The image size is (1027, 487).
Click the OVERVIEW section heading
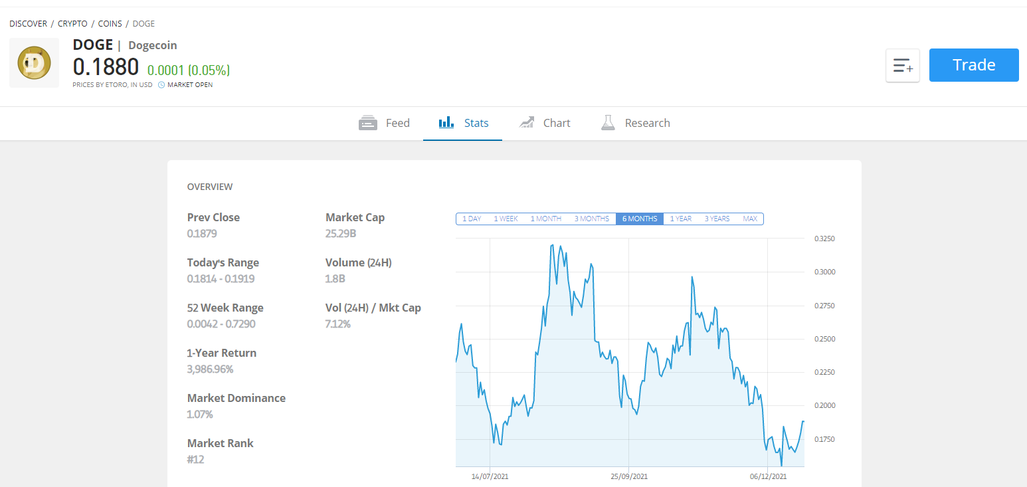coord(210,187)
